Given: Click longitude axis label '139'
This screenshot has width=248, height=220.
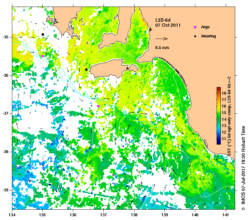Looking at the screenshot, I should 165,215.
